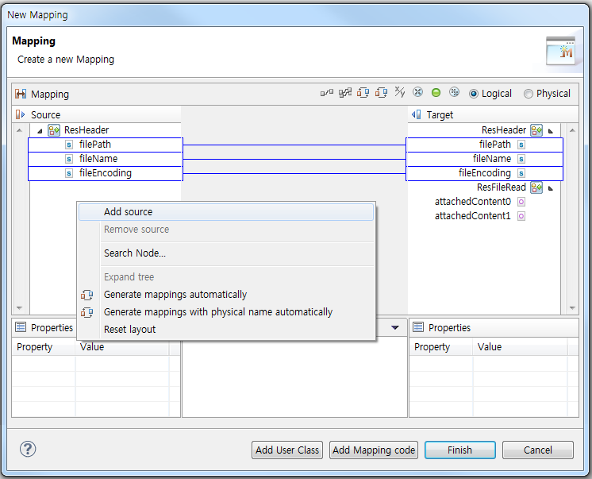
Task: Click the round crossed-arrows toolbar icon
Action: [417, 92]
